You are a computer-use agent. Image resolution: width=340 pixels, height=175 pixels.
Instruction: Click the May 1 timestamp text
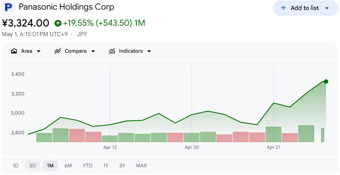tap(35, 34)
